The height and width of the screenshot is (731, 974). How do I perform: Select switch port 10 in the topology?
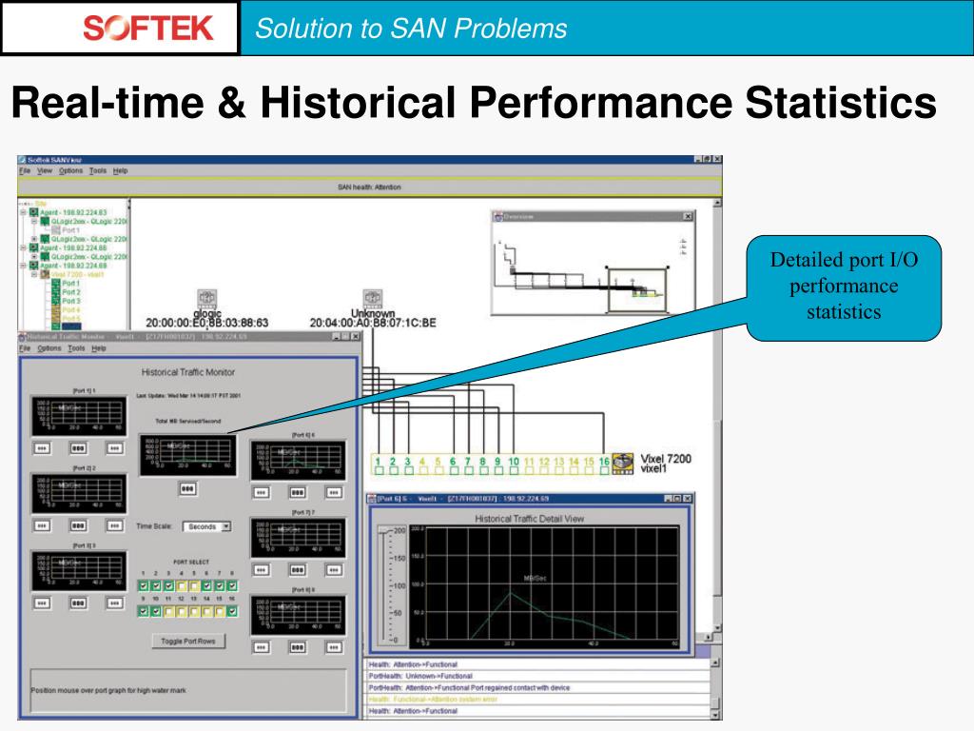tap(514, 470)
